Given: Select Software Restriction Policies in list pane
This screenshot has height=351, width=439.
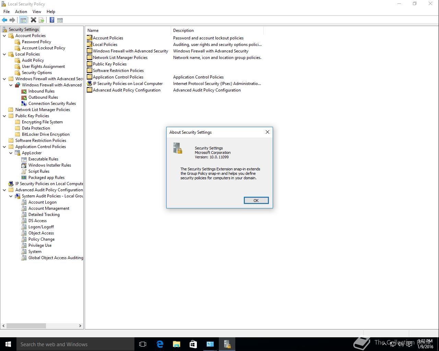Looking at the screenshot, I should (118, 71).
